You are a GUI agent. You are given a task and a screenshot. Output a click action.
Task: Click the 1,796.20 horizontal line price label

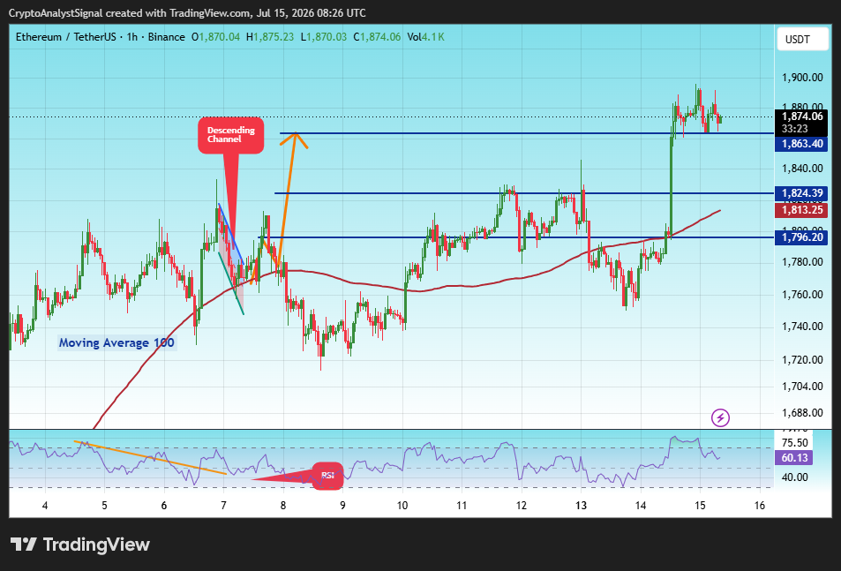click(x=802, y=237)
